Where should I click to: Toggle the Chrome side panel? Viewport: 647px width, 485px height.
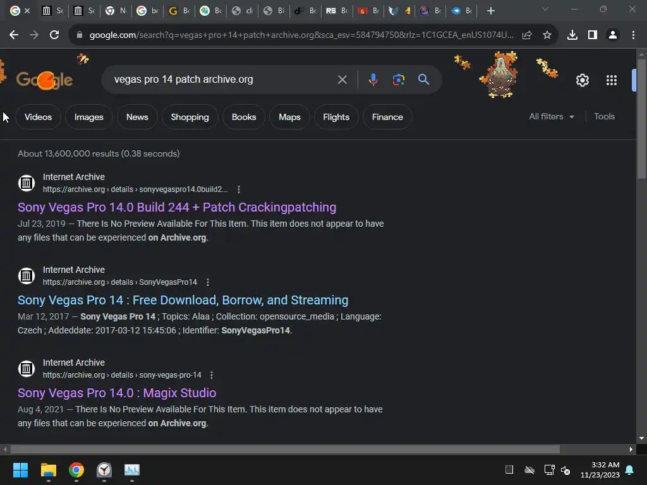click(x=593, y=35)
